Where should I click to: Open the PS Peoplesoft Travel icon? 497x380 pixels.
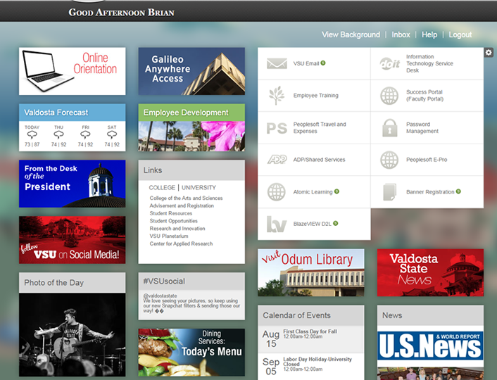277,128
